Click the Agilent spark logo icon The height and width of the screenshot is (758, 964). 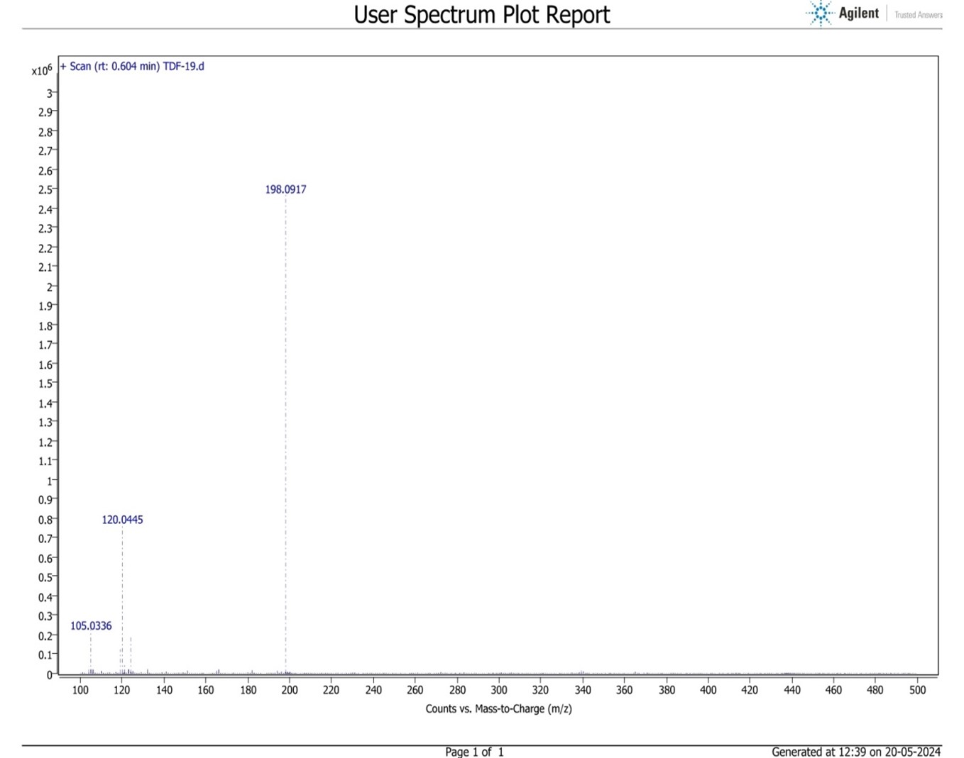(x=820, y=13)
